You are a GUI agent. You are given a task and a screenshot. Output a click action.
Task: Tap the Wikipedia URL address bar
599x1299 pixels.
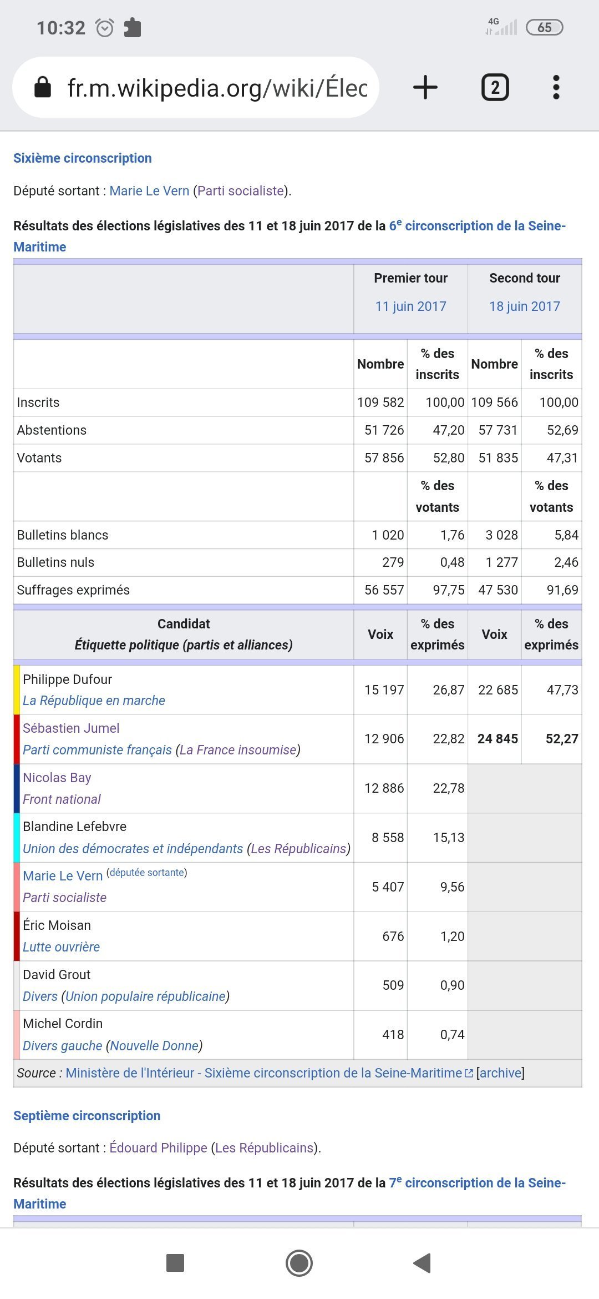coord(216,88)
